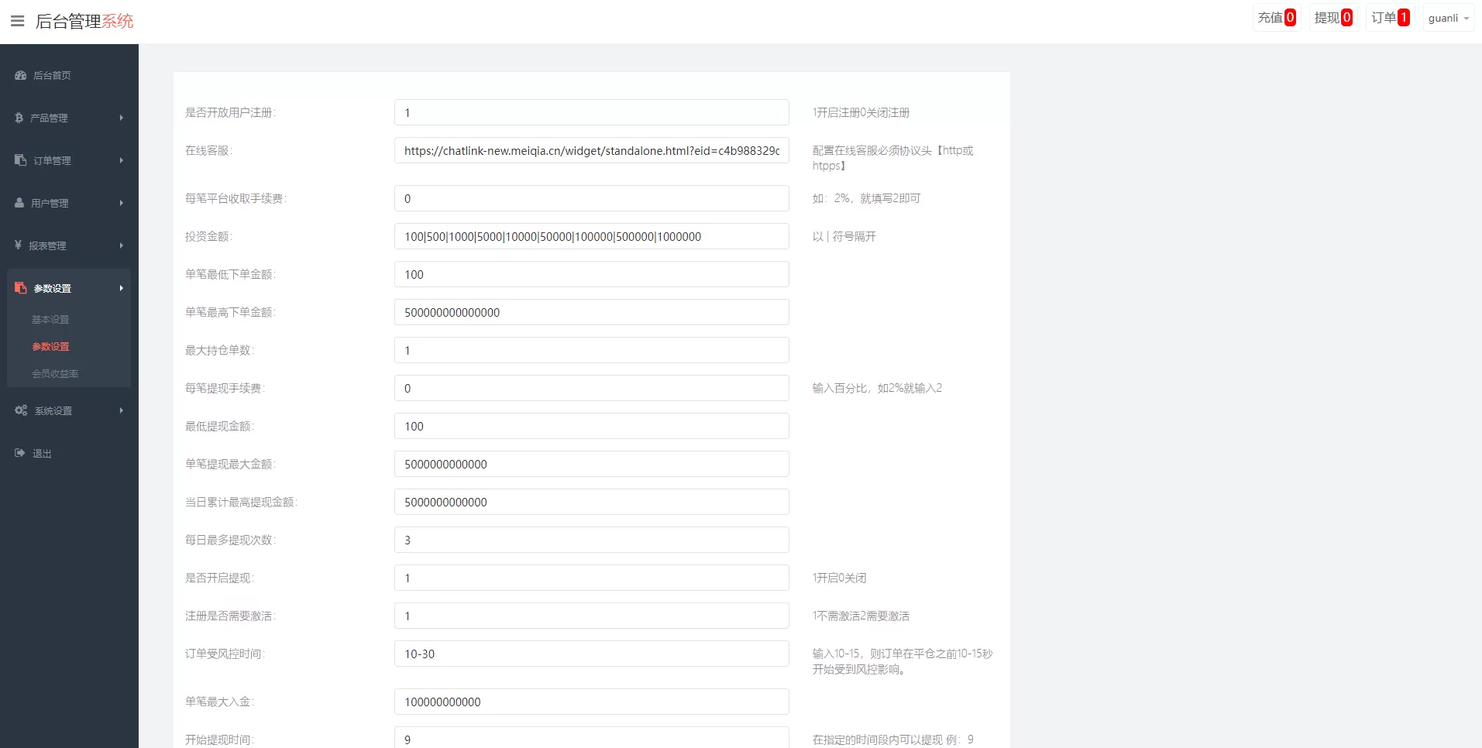Click the yen icon beside 报表管理
The width and height of the screenshot is (1482, 748).
coord(19,245)
